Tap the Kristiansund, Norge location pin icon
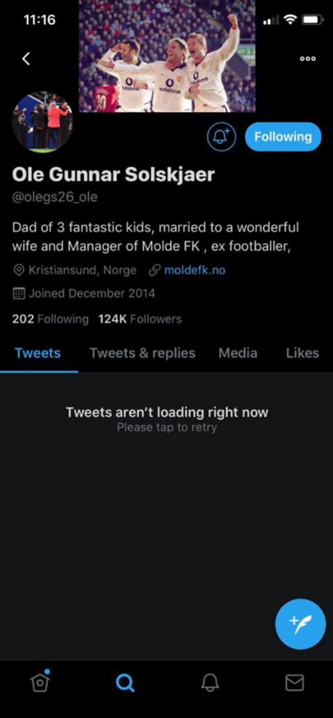333x718 pixels. (18, 270)
